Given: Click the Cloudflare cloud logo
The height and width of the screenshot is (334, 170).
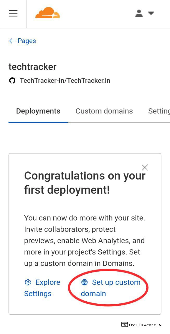Looking at the screenshot, I should [x=48, y=13].
